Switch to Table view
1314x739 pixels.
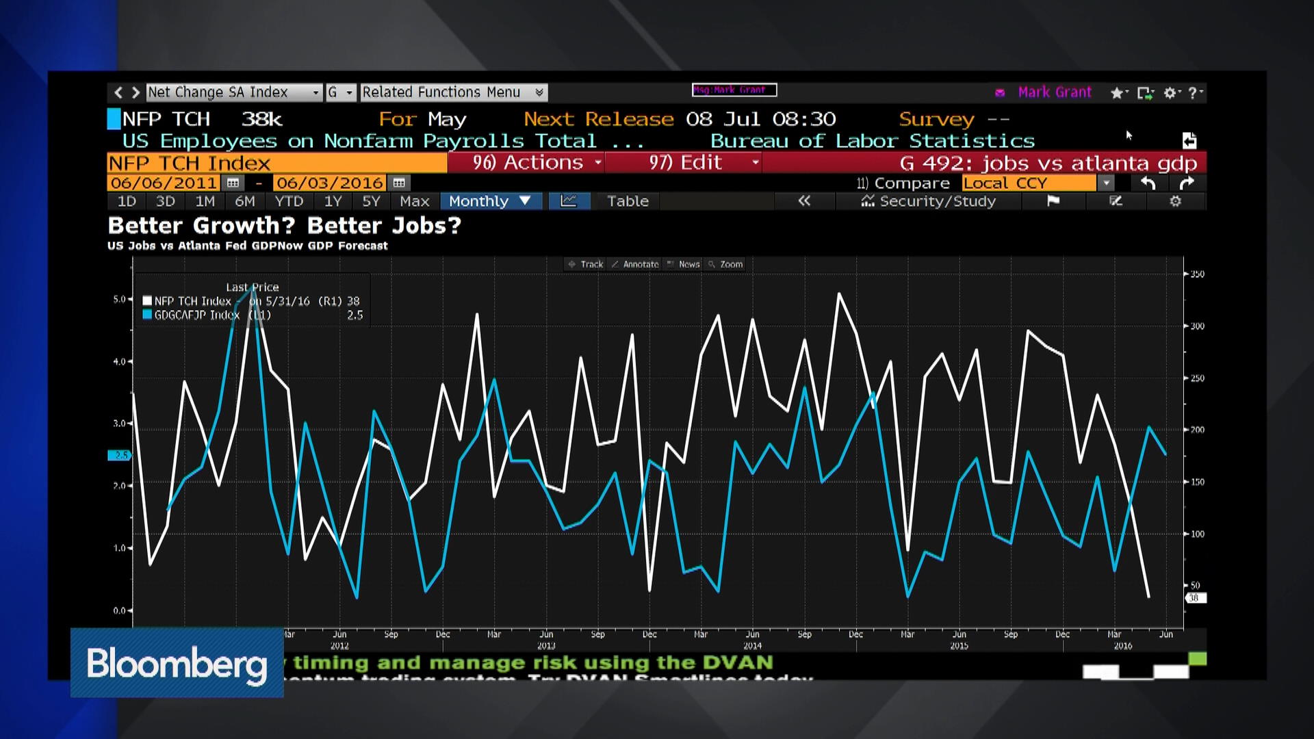tap(628, 201)
